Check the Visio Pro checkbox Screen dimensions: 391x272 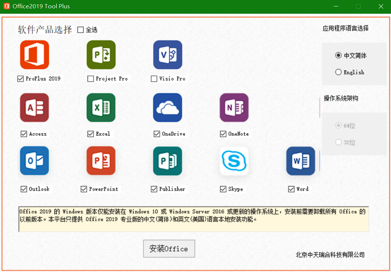pos(154,79)
